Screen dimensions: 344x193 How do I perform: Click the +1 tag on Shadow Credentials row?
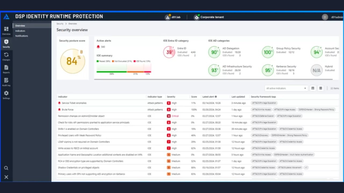pos(306,168)
